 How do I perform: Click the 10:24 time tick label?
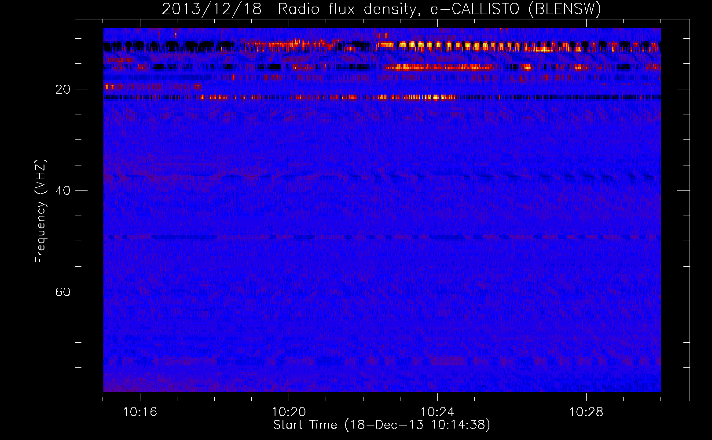click(x=437, y=412)
